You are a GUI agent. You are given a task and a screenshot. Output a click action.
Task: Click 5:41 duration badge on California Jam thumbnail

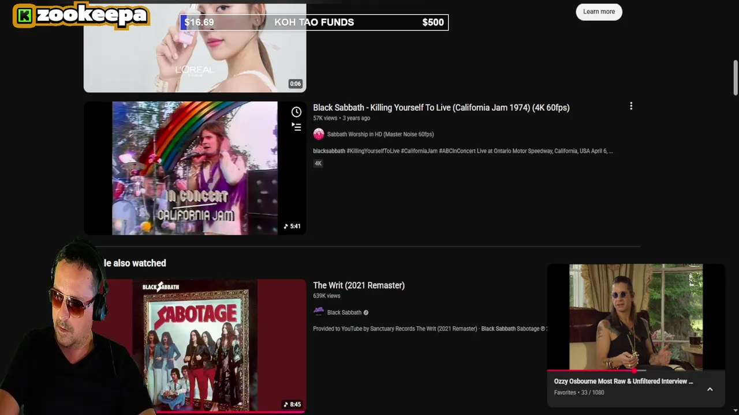292,227
